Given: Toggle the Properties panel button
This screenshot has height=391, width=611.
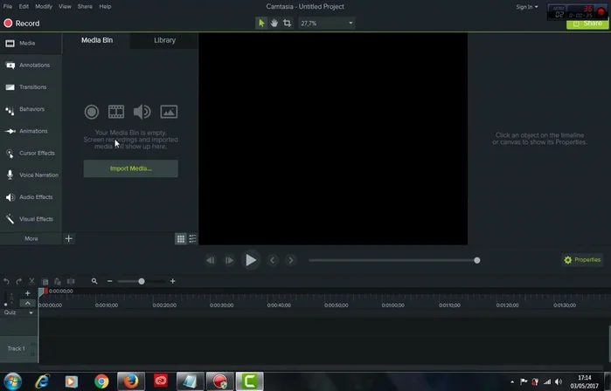Looking at the screenshot, I should pyautogui.click(x=582, y=260).
